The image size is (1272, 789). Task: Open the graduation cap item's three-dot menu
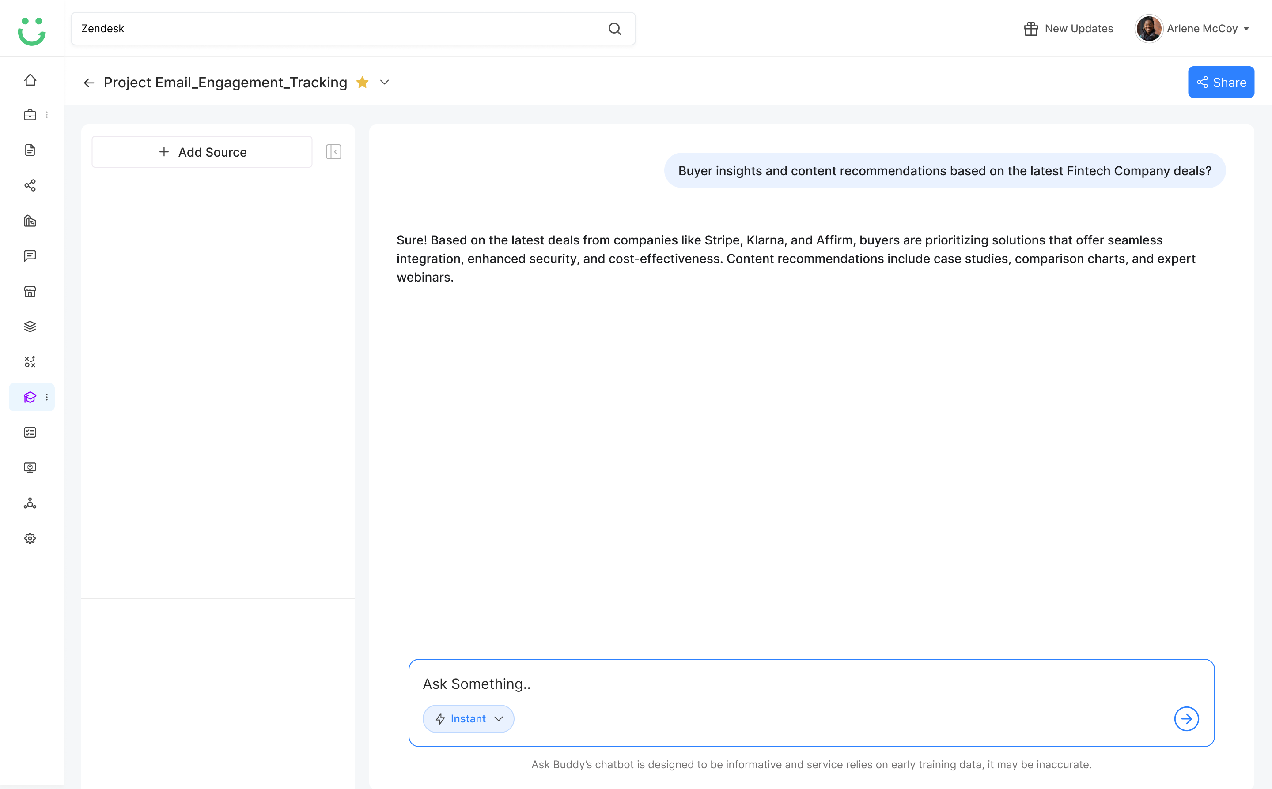coord(47,397)
